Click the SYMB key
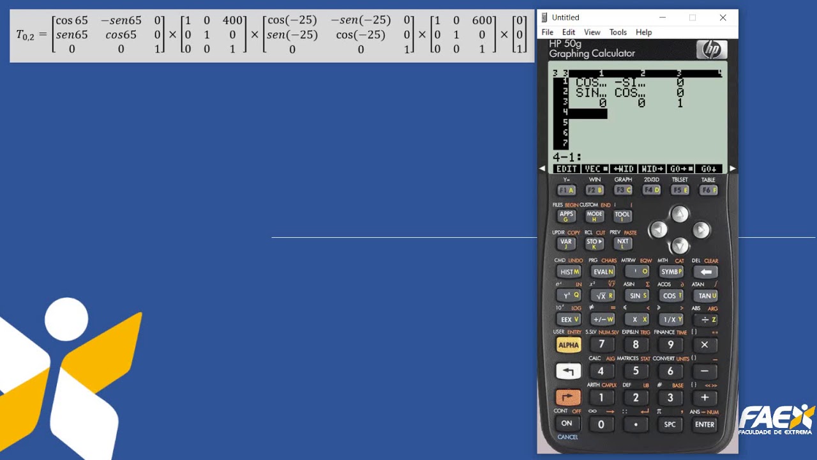 [671, 272]
